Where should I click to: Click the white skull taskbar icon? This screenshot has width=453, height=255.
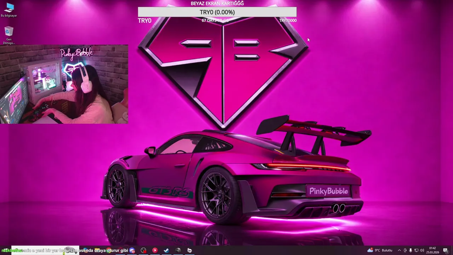click(x=190, y=250)
